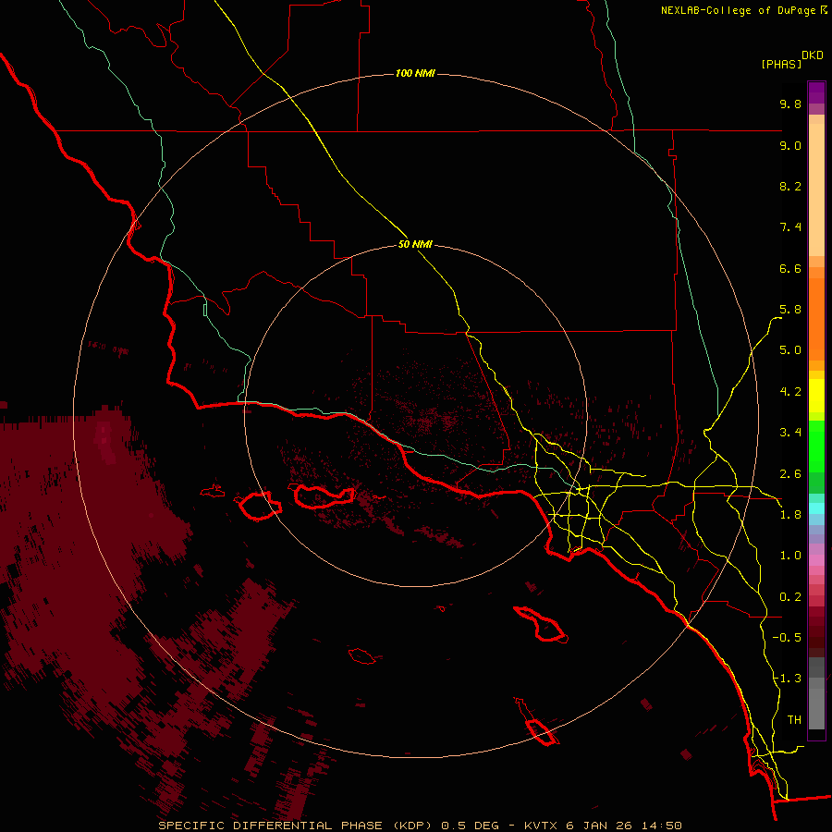Click the 9.0 value on the color scale
Viewport: 832px width, 832px height.
pyautogui.click(x=790, y=145)
